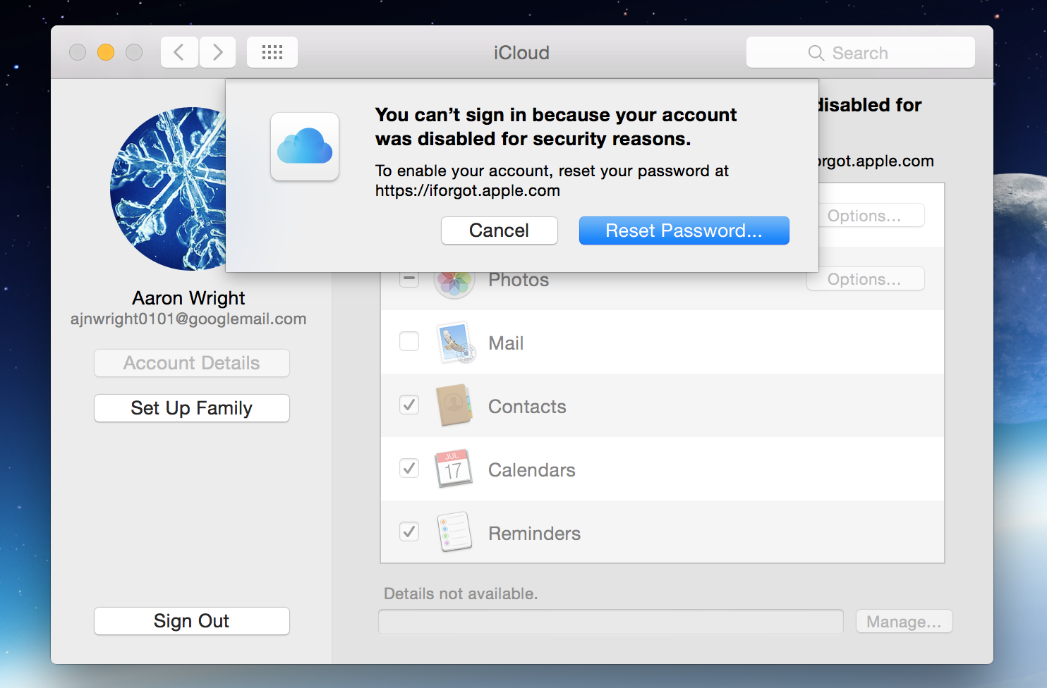This screenshot has height=688, width=1047.
Task: Open the Options button above Photos
Action: click(x=872, y=216)
